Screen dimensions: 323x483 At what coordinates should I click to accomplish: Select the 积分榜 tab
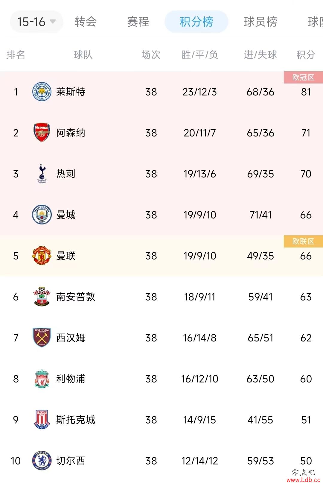click(x=196, y=22)
